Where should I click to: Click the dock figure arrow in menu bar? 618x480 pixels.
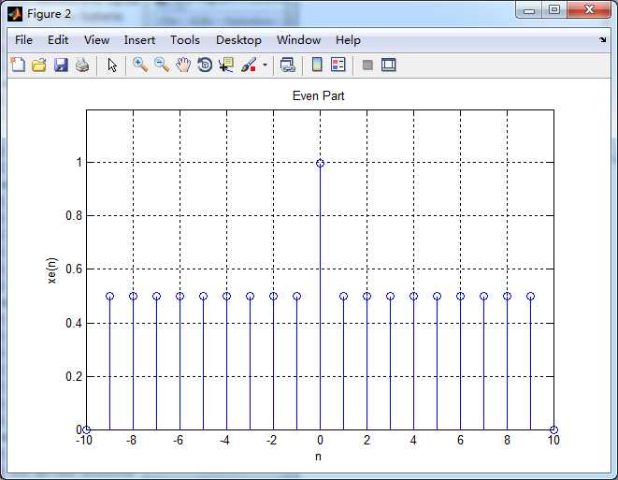click(602, 40)
